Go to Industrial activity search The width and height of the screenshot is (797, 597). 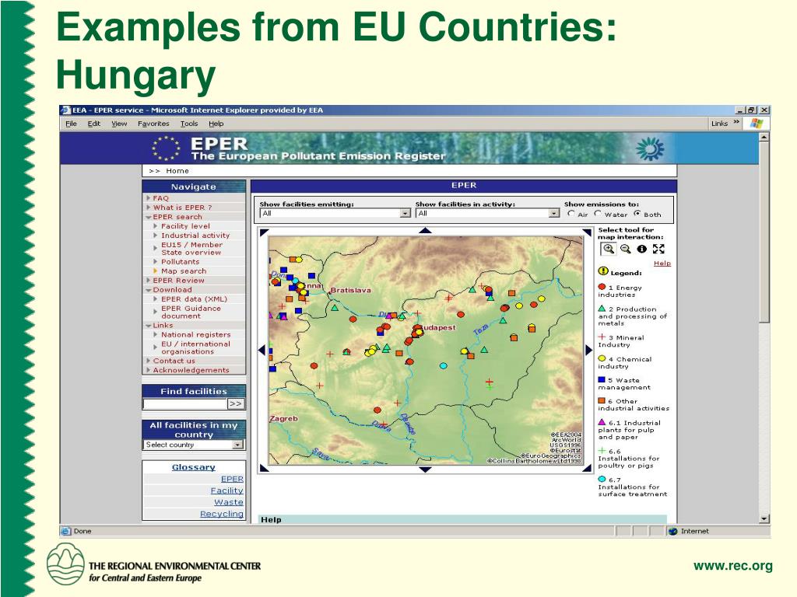click(x=195, y=236)
